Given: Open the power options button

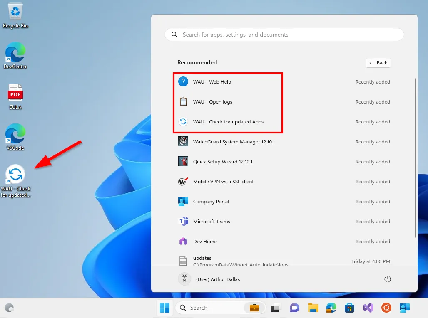Looking at the screenshot, I should pyautogui.click(x=387, y=279).
